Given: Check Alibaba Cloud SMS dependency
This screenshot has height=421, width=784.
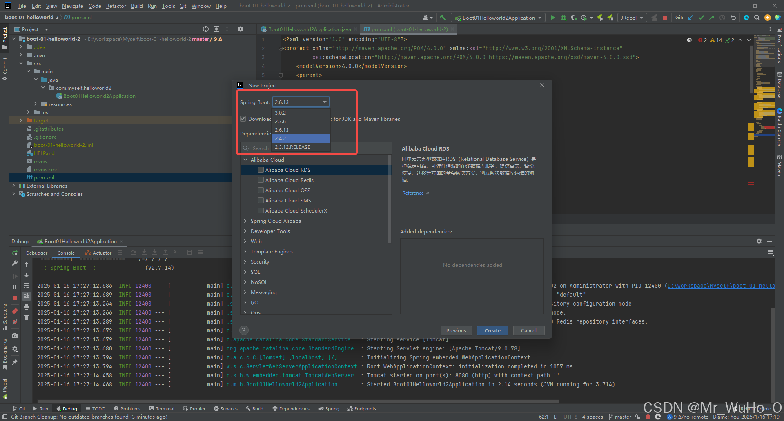Looking at the screenshot, I should pos(261,200).
